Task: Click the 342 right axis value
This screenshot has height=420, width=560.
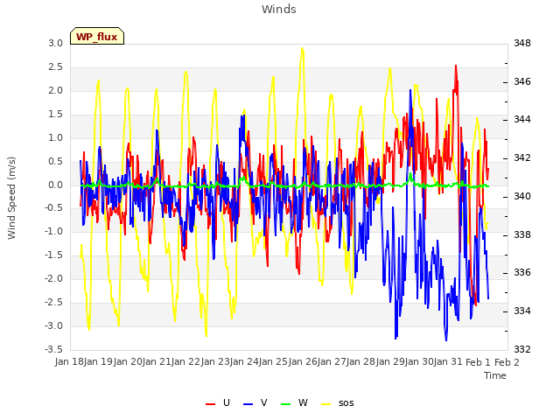Action: (x=522, y=158)
